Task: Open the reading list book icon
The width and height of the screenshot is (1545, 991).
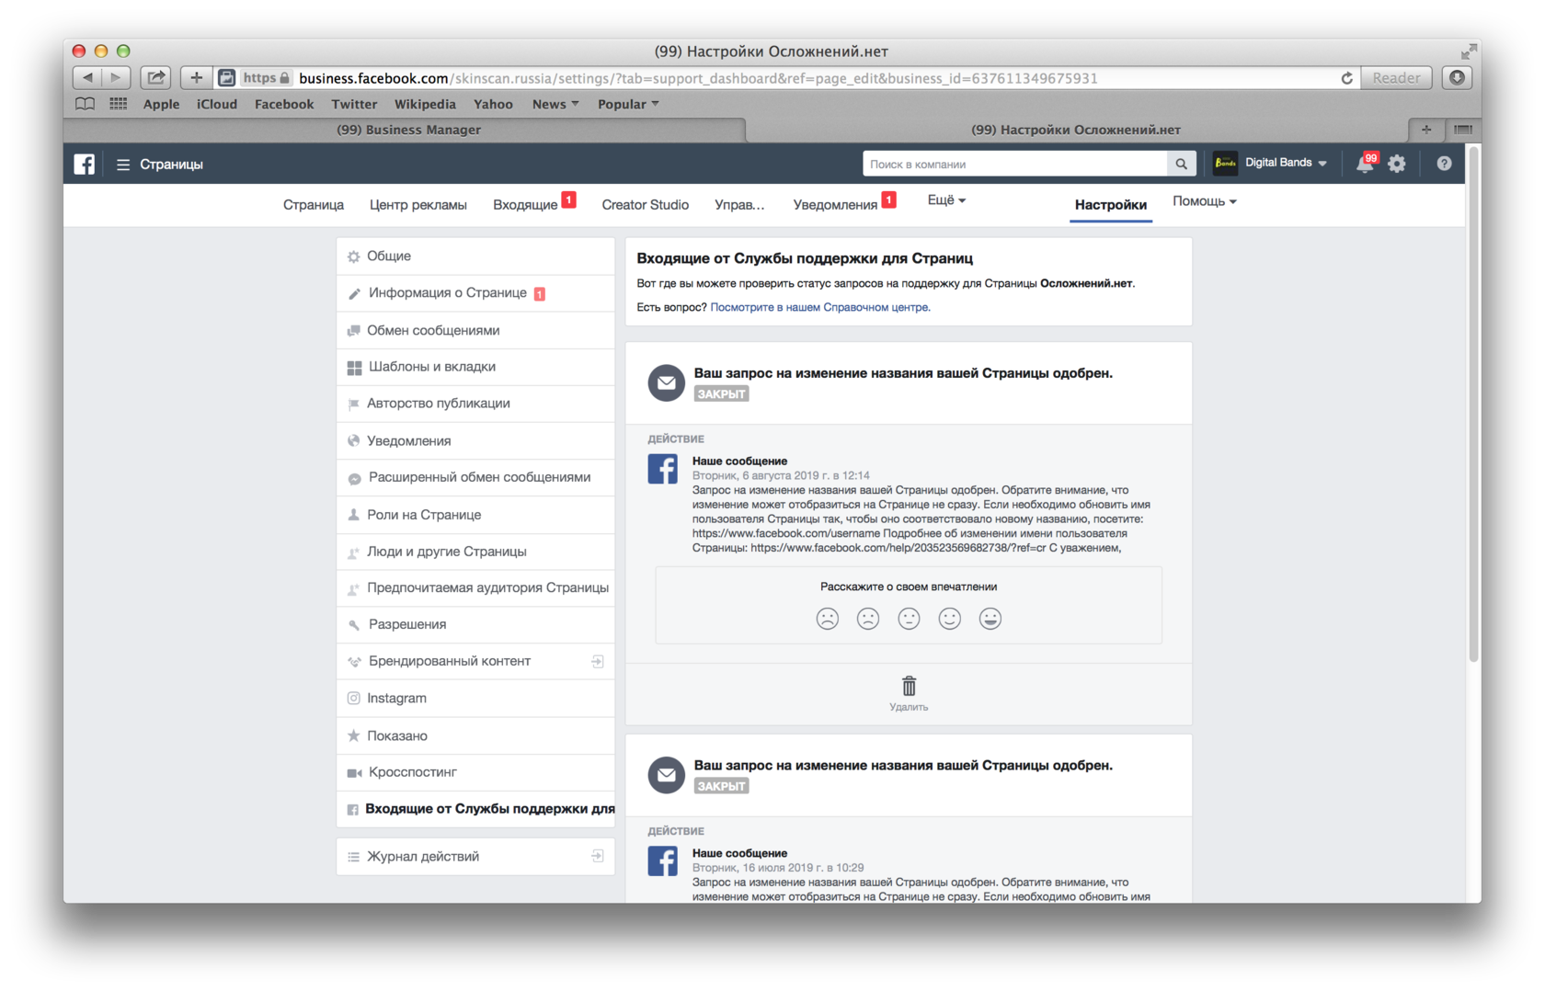Action: click(x=85, y=104)
